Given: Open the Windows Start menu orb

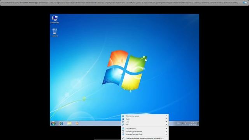Looking at the screenshot, I should [53, 123].
